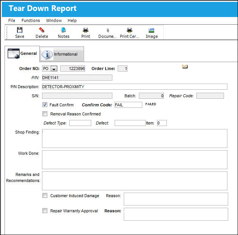The image size is (238, 235).
Task: Open the Help menu
Action: tap(72, 20)
